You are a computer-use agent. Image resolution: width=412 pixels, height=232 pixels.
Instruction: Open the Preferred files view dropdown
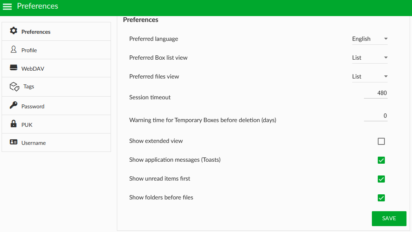coord(370,77)
